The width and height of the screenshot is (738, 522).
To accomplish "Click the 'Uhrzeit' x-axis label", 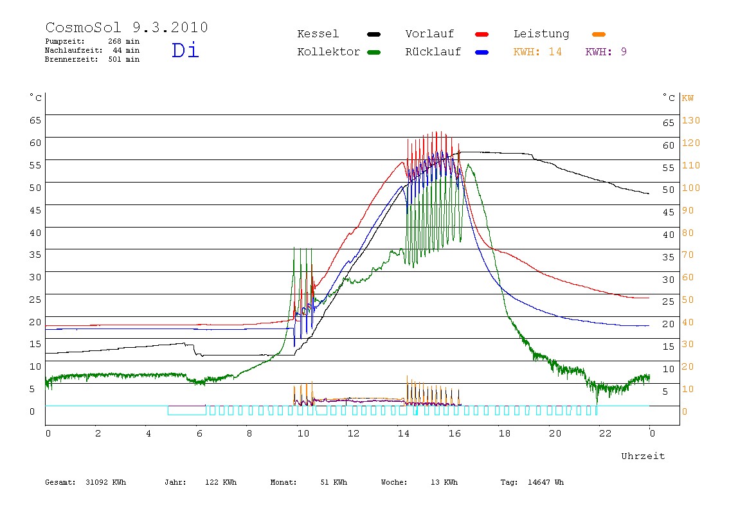I will point(643,456).
